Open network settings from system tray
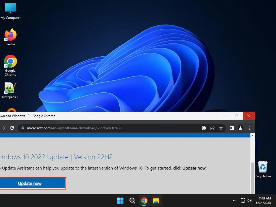The image size is (276, 207). [243, 201]
